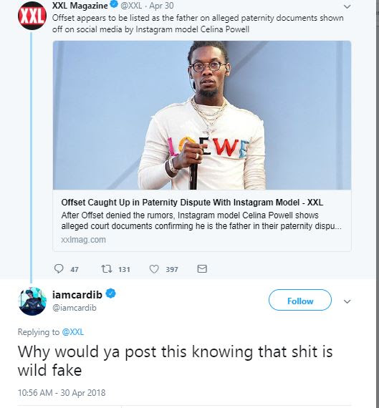Open the article preview photo of Offset
Screen dimensions: 379x408
pos(202,115)
